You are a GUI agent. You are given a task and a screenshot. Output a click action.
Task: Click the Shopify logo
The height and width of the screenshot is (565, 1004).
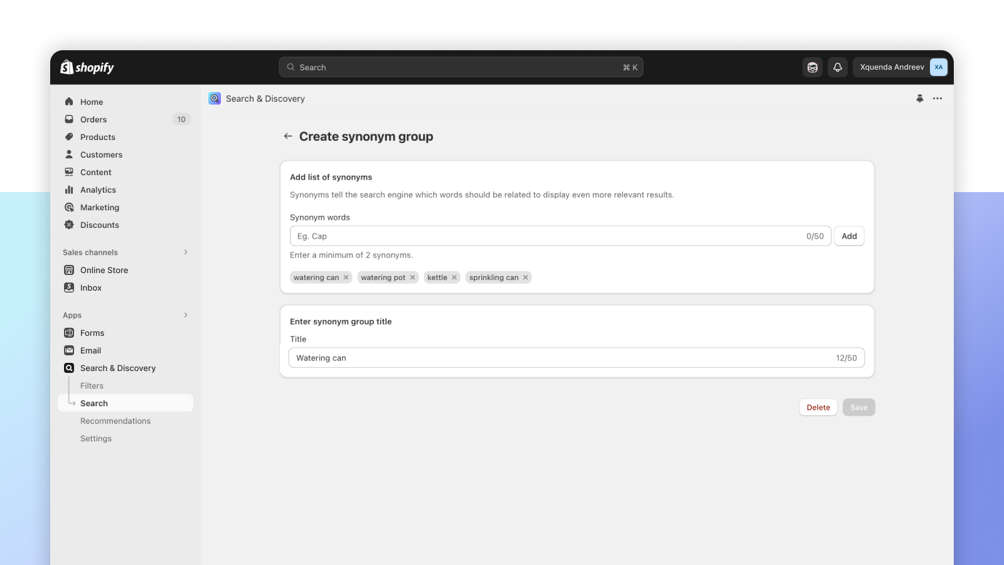86,67
